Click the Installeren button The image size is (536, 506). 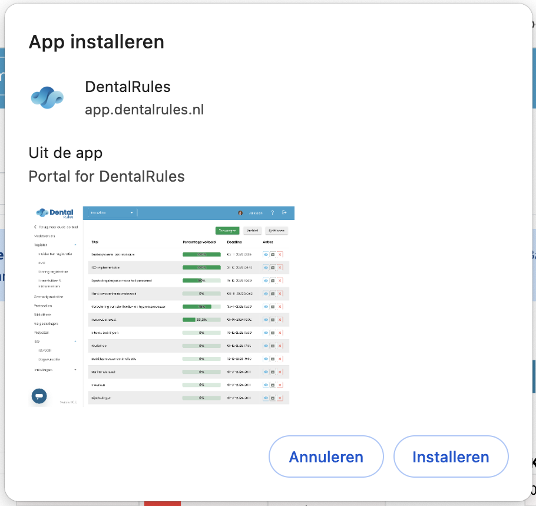(451, 456)
